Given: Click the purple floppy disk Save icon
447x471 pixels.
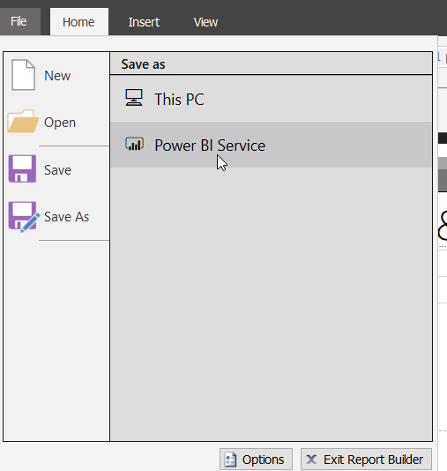Looking at the screenshot, I should (x=22, y=168).
